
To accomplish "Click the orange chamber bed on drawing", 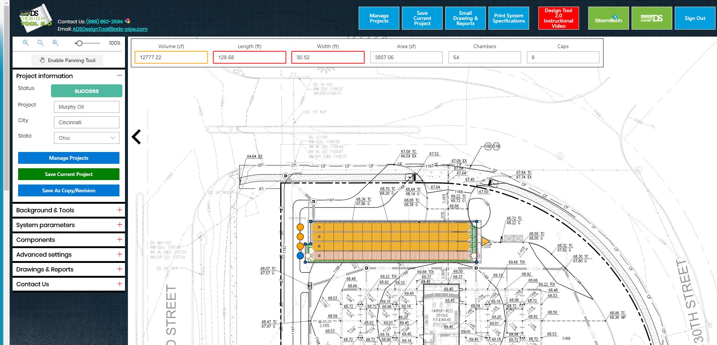I will [390, 237].
